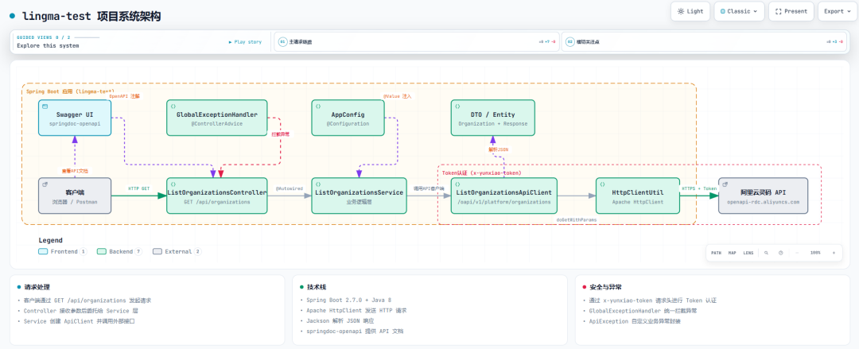
Task: Click step 02 circle badge of second guided view
Action: 569,41
